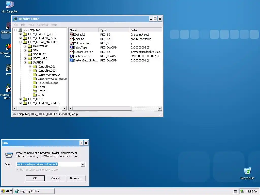The height and width of the screenshot is (195, 260).
Task: Click the Open command input field
Action: click(x=48, y=164)
